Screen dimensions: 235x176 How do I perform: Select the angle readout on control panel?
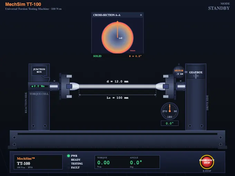[x=136, y=163]
